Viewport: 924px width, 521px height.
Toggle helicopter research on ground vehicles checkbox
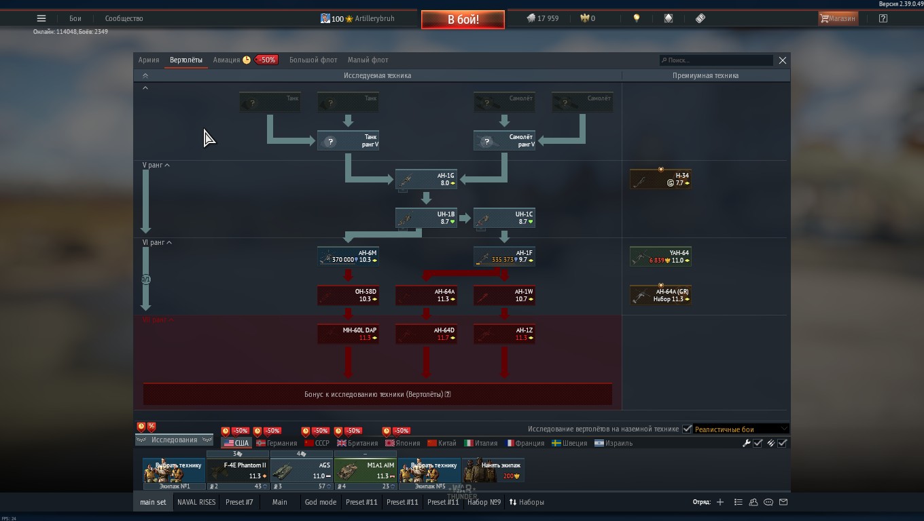click(x=687, y=429)
